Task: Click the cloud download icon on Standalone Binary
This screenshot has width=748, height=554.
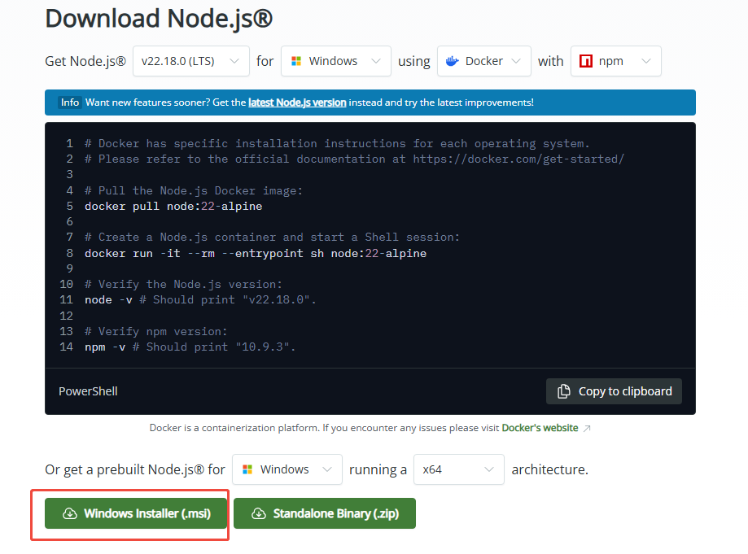Action: pos(259,513)
